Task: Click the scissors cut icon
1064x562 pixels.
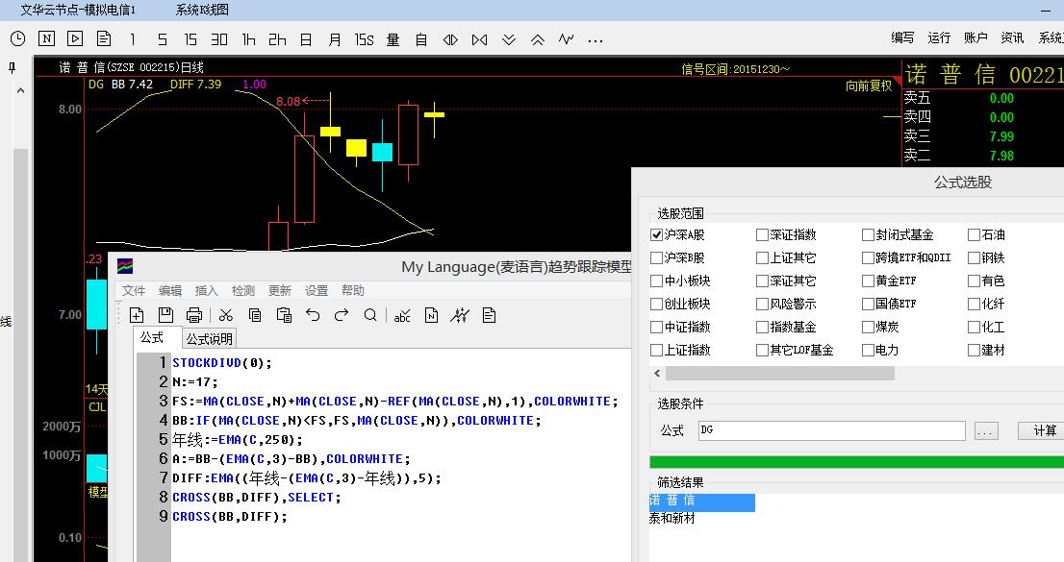Action: pos(226,315)
